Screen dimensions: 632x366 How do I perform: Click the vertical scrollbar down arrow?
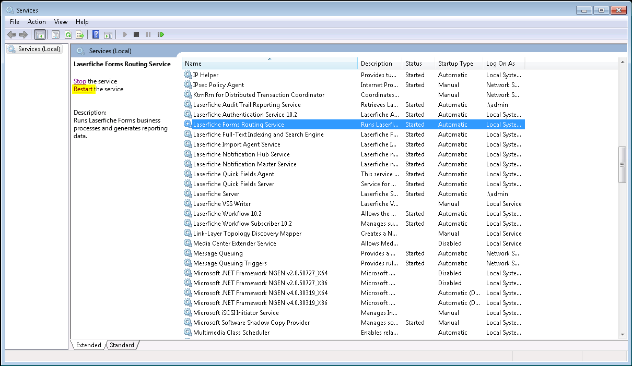pos(622,335)
